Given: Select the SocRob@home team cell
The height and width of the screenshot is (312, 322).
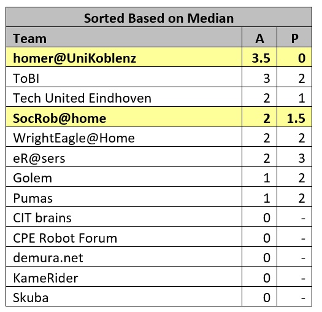Looking at the screenshot, I should click(124, 117).
